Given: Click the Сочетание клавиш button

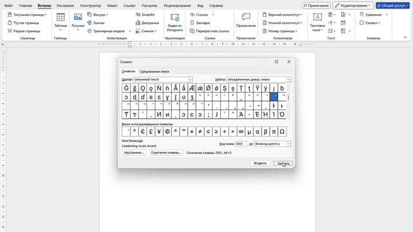Looking at the screenshot, I should click(166, 153).
